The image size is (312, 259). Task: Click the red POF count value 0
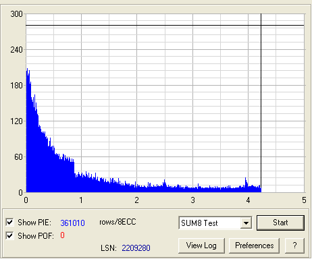tap(62, 235)
